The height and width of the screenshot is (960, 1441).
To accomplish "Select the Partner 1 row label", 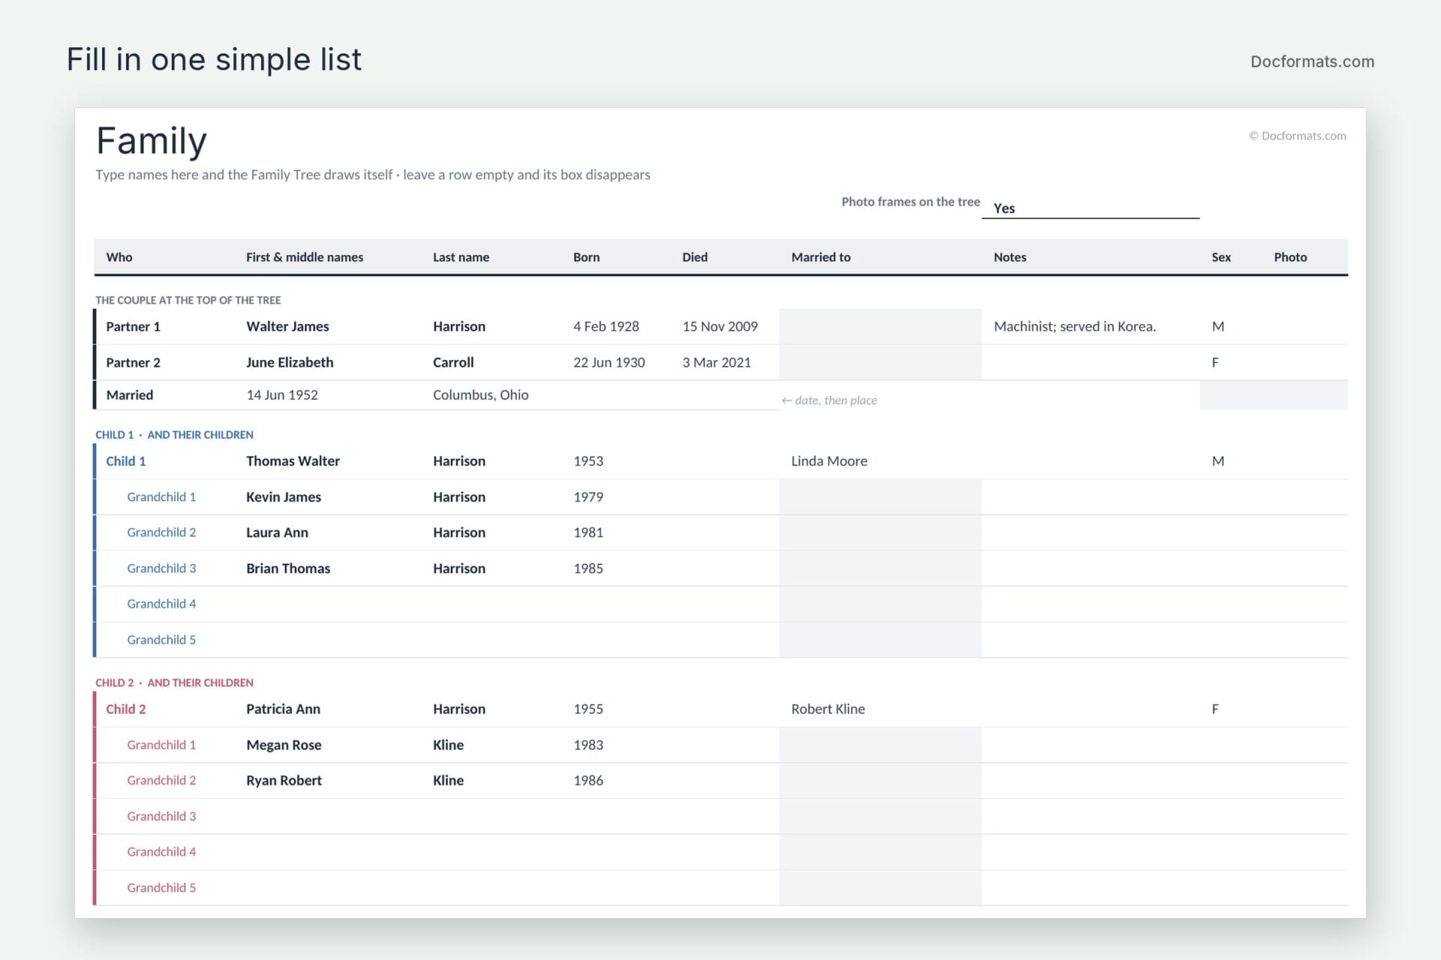I will (133, 326).
